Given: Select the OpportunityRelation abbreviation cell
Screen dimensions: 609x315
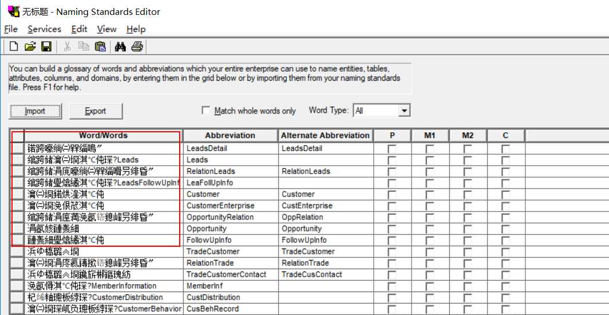Looking at the screenshot, I should tap(230, 217).
